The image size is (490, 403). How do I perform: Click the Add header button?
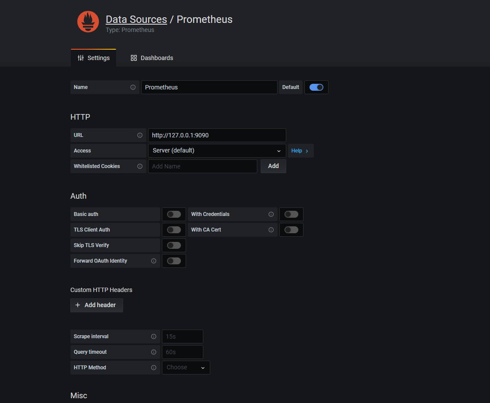[96, 305]
